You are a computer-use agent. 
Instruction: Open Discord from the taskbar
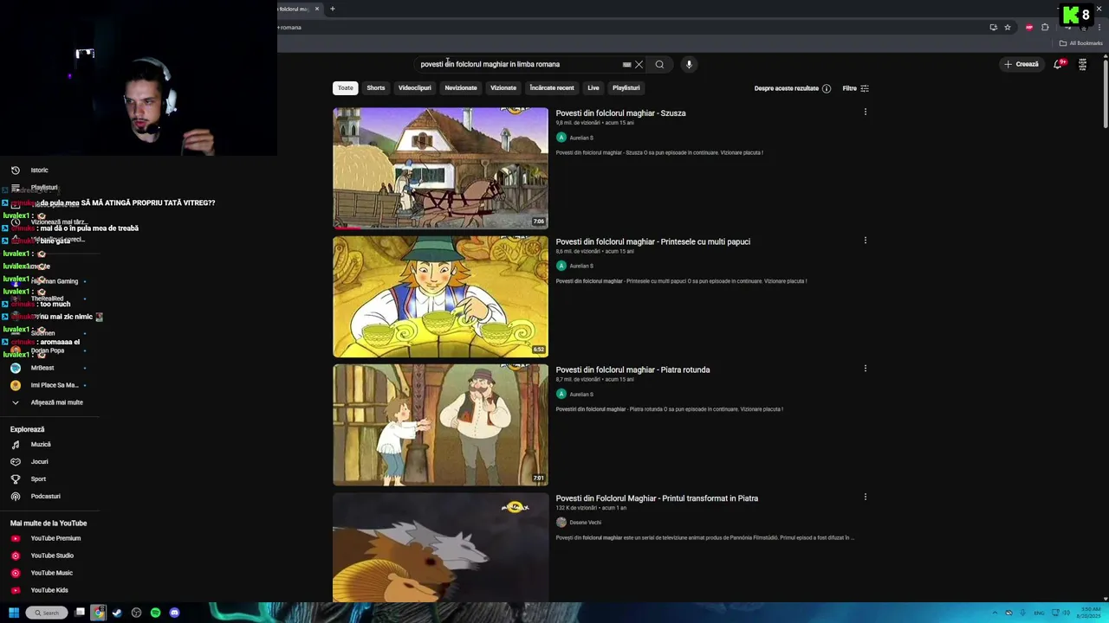174,613
